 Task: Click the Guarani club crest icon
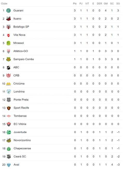(x=9, y=11)
